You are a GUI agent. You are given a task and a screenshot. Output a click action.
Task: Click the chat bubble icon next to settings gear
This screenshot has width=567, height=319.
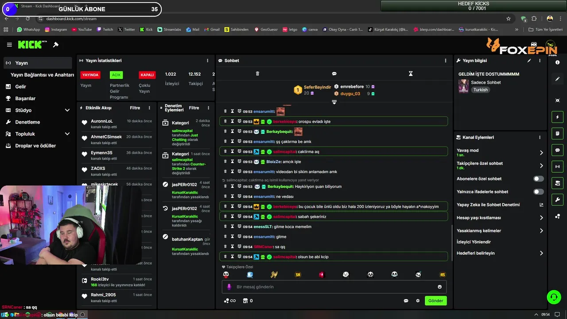click(x=406, y=301)
